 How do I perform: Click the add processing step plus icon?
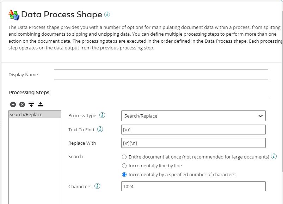tap(13, 104)
